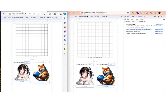This screenshot has height=103, width=166.
Task: Open Player 1 character dropdown in Edge page
Action: [27, 62]
